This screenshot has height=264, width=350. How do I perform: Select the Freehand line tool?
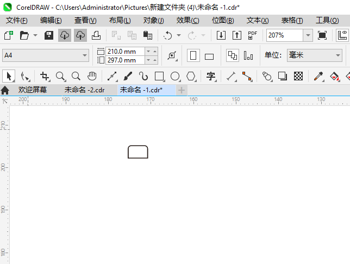[112, 77]
